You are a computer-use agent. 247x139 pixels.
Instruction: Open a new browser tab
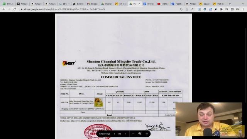(x=230, y=4)
